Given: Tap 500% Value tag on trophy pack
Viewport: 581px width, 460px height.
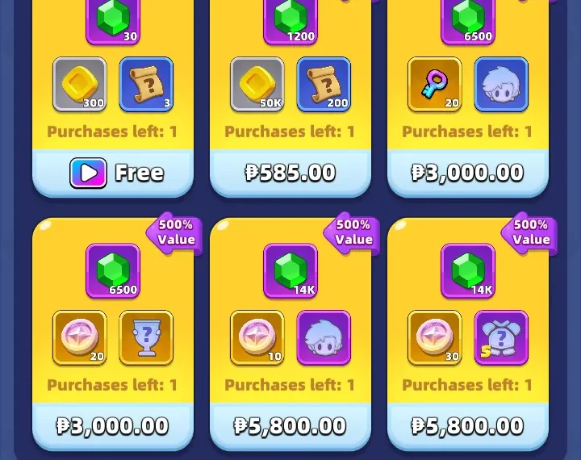Looking at the screenshot, I should 174,232.
